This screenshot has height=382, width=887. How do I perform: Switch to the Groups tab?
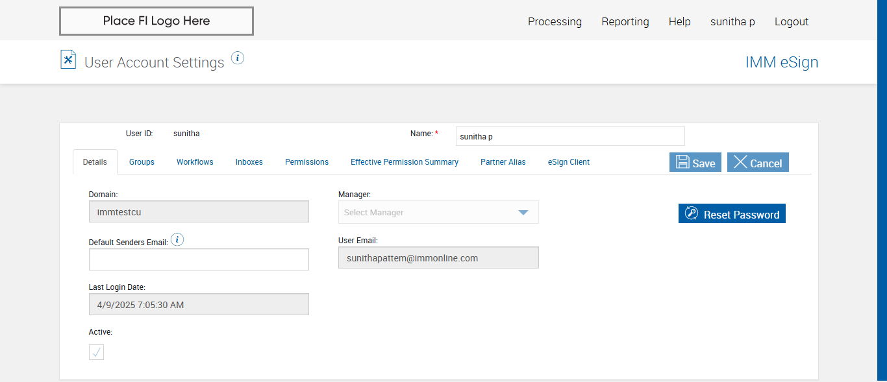142,162
